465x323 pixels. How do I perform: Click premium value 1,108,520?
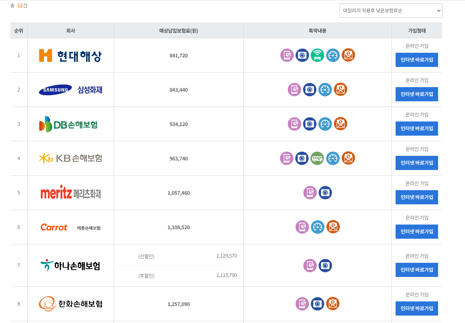click(x=178, y=227)
